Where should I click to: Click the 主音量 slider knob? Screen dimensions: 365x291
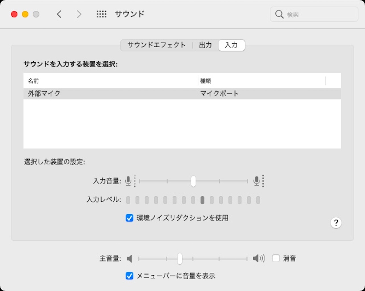(180, 259)
